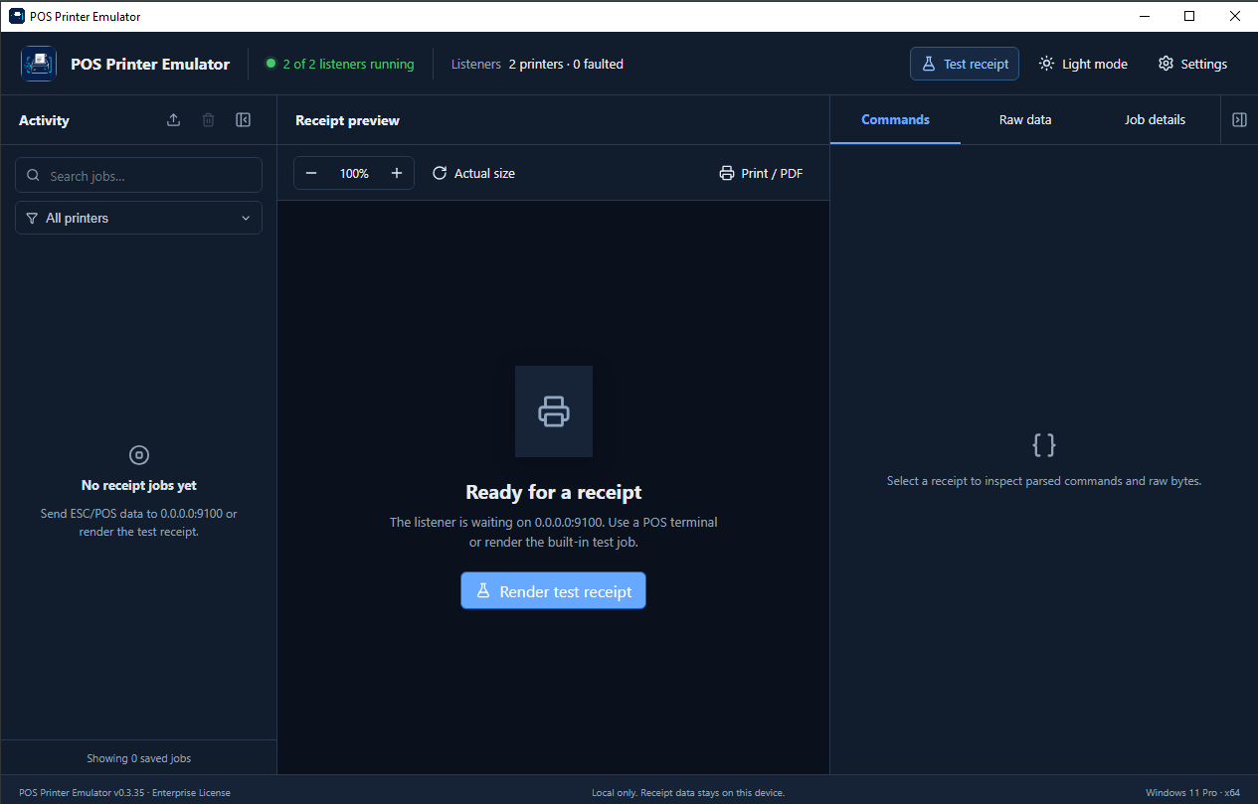Click the version and Enterprise License status text

pos(124,793)
